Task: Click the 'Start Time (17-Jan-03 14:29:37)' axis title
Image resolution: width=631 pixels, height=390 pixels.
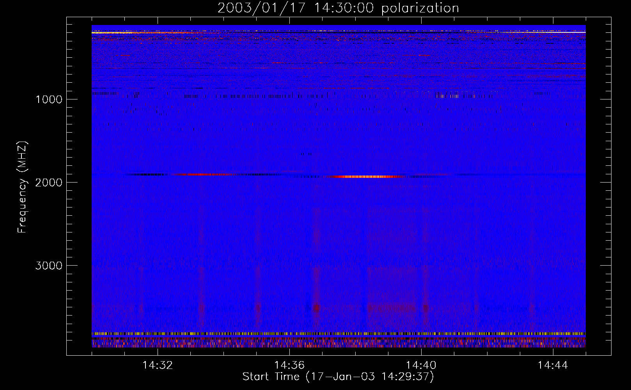Action: 338,377
